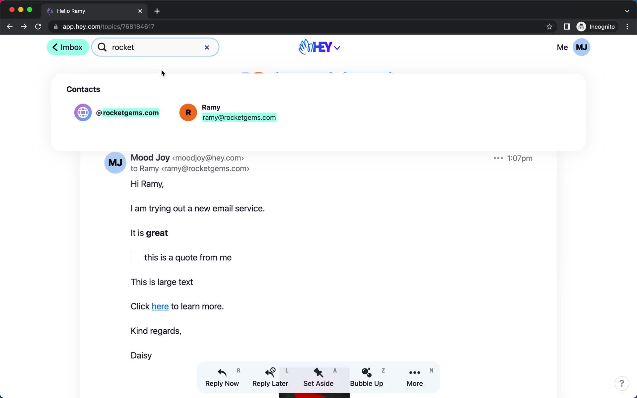Click the Inbox back arrow
Viewport: 637px width, 398px height.
point(55,47)
